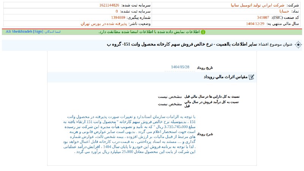The image size is (304, 171).
Task: Click the signature match confirmation message
Action: [x=149, y=32]
